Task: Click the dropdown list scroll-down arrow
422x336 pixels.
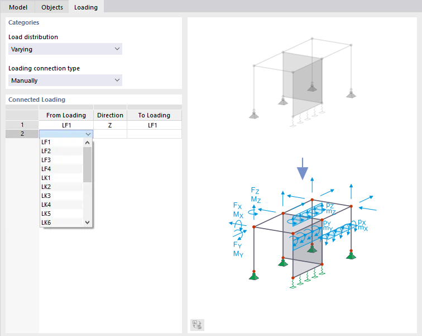Action: (87, 223)
